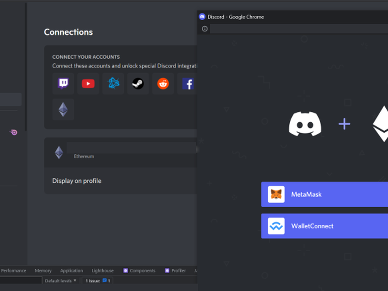The image size is (388, 291).
Task: Open the Default levels dropdown
Action: click(61, 281)
